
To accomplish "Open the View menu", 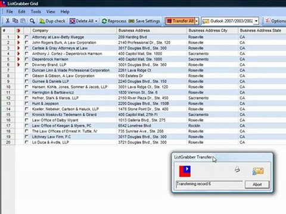I will click(x=51, y=12).
